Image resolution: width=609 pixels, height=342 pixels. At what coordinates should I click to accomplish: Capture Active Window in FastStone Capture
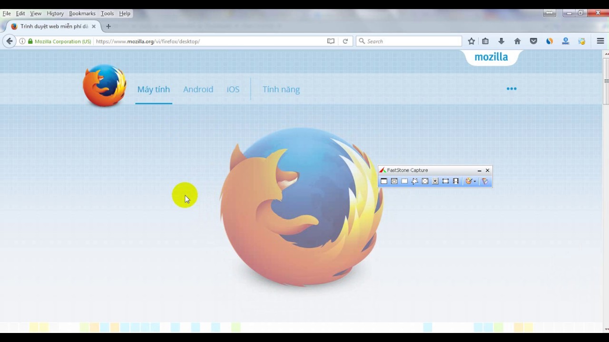384,181
